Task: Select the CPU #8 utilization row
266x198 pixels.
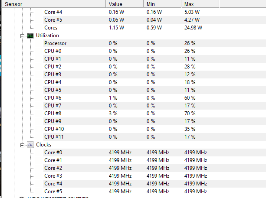Action: [x=155, y=114]
